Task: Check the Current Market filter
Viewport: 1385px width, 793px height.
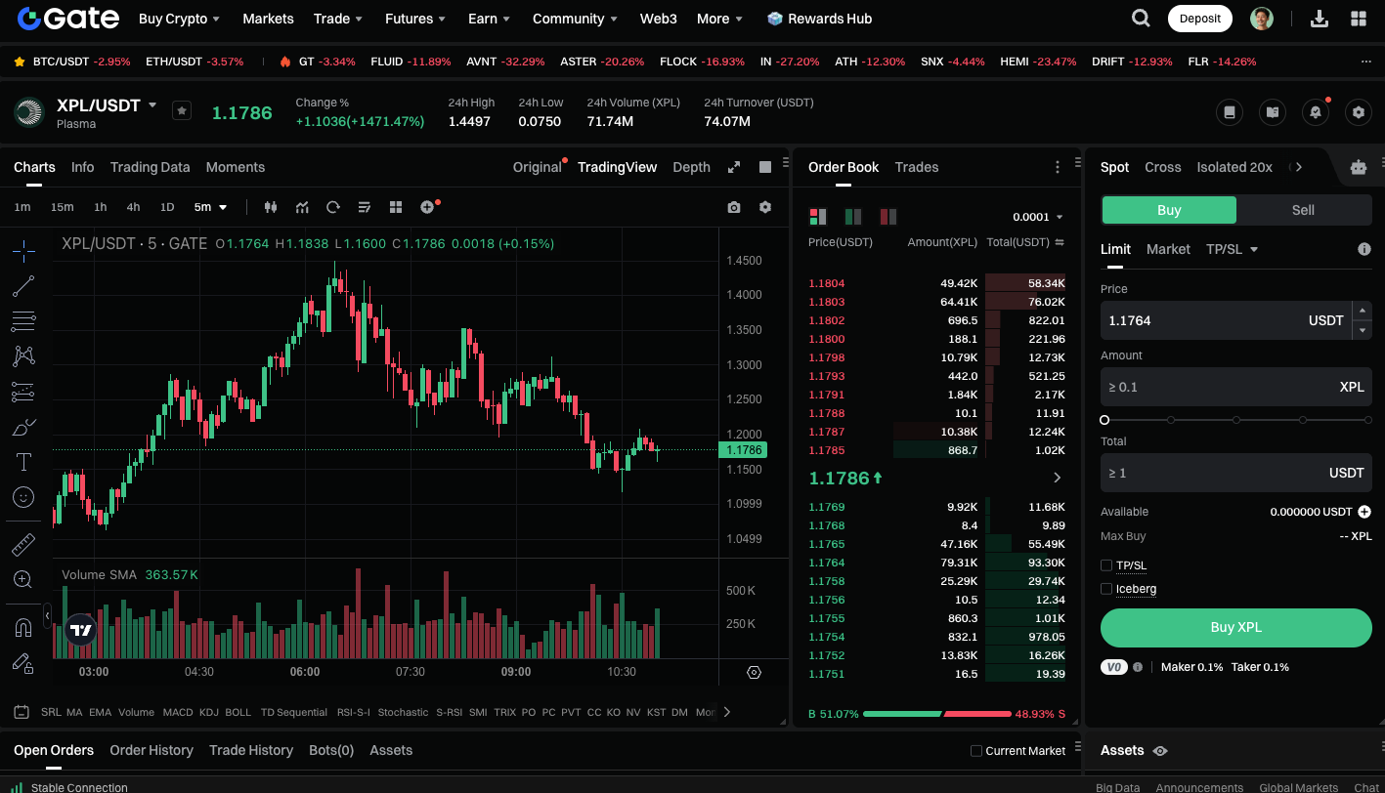Action: [975, 751]
